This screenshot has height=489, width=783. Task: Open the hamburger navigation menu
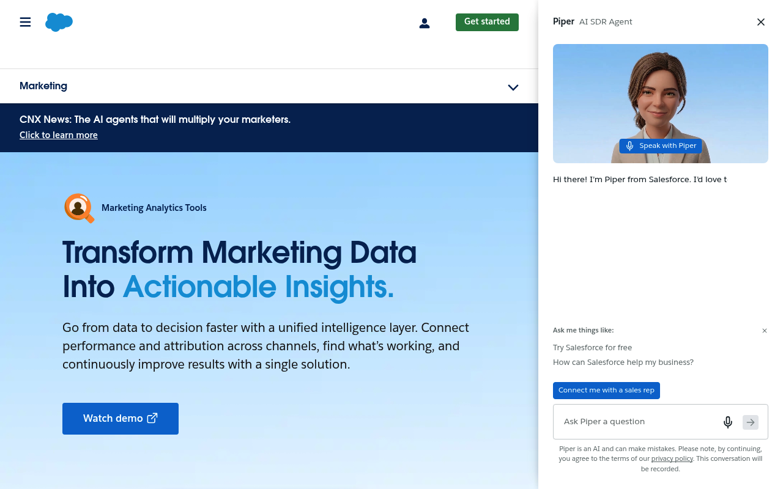tap(25, 22)
